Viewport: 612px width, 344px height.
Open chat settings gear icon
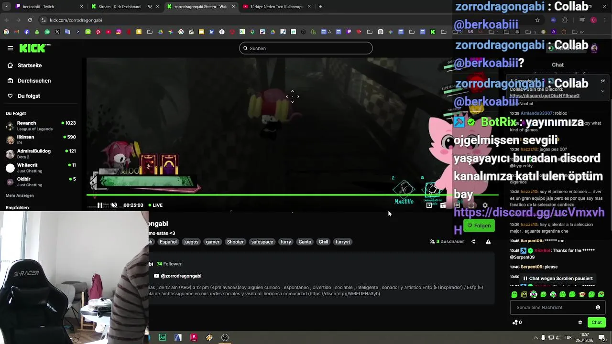pos(580,322)
